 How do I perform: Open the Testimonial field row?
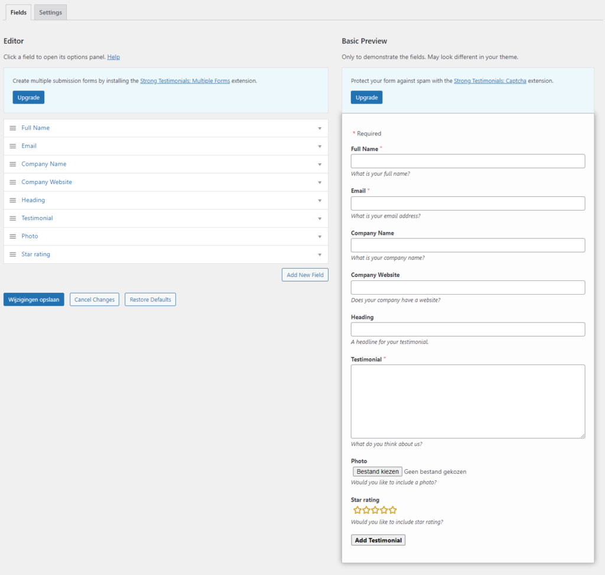pos(166,218)
